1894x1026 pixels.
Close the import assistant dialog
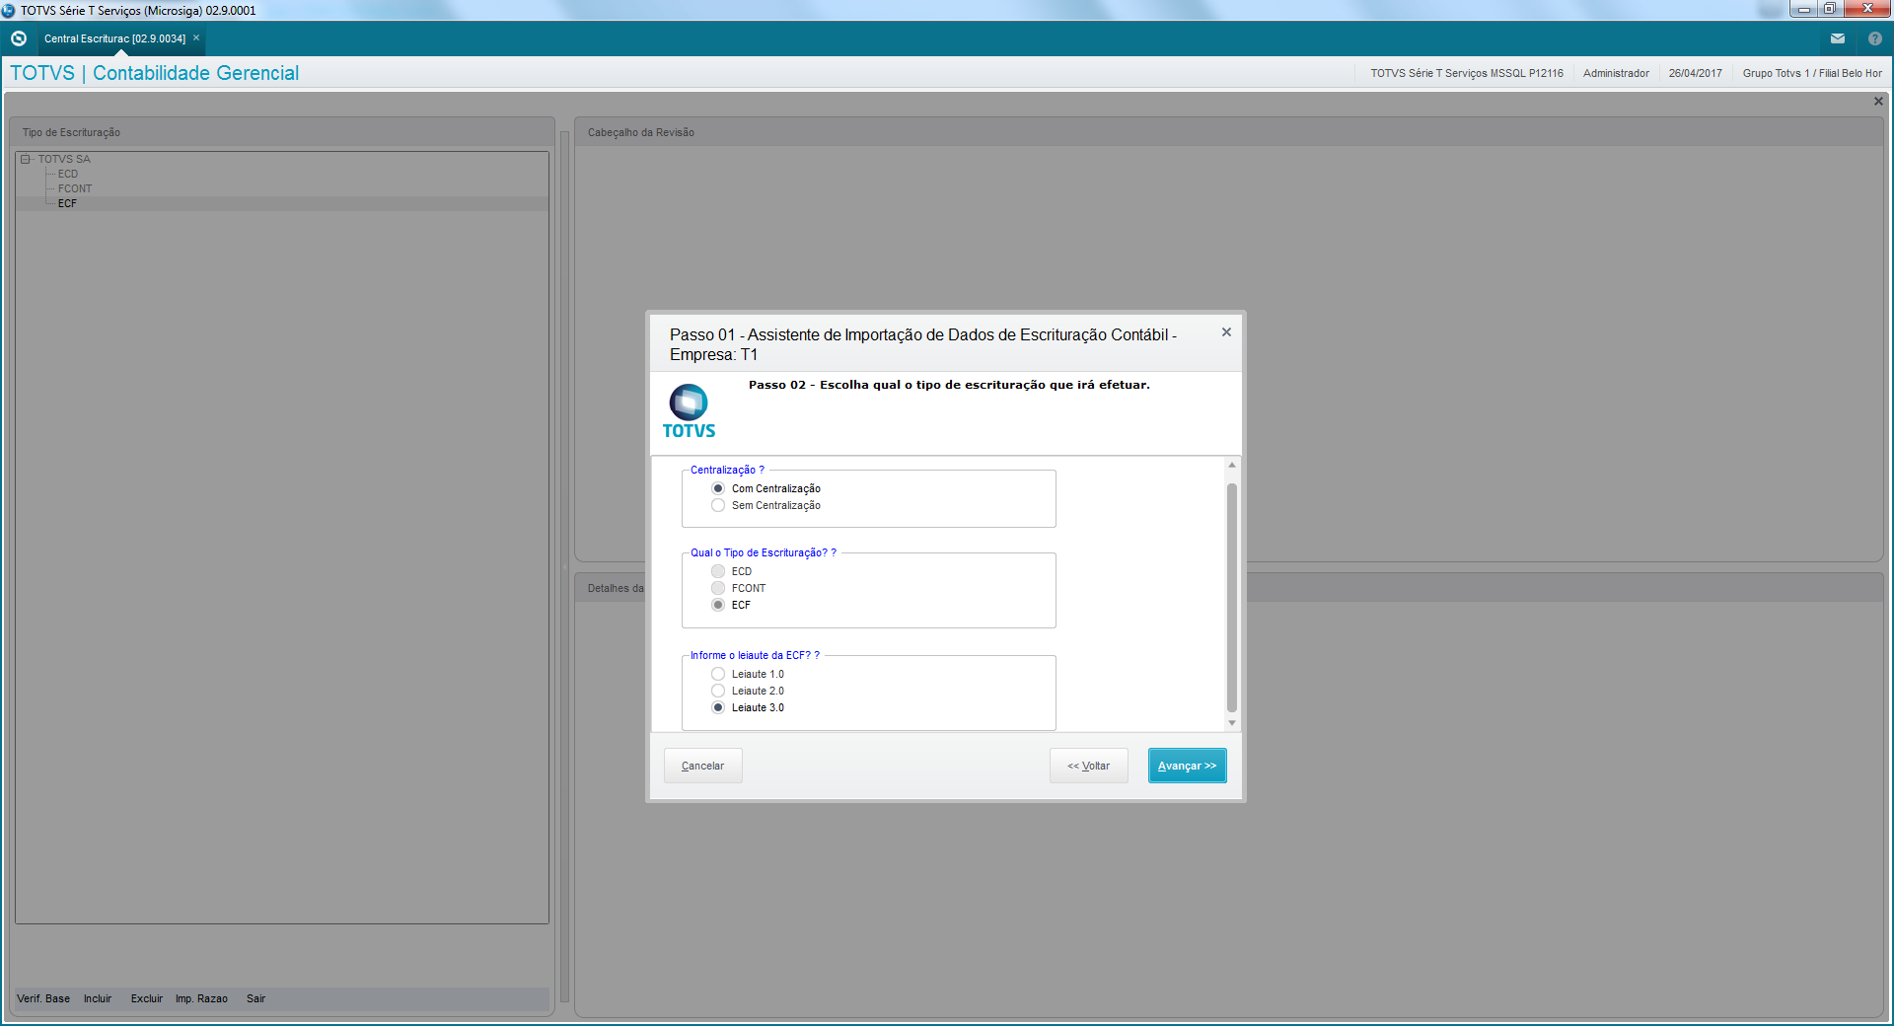1226,332
